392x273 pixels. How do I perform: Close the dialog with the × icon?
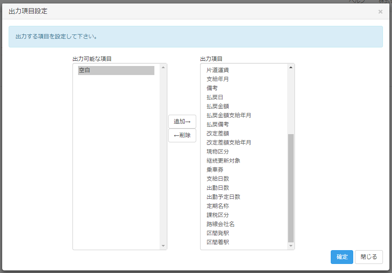point(380,12)
